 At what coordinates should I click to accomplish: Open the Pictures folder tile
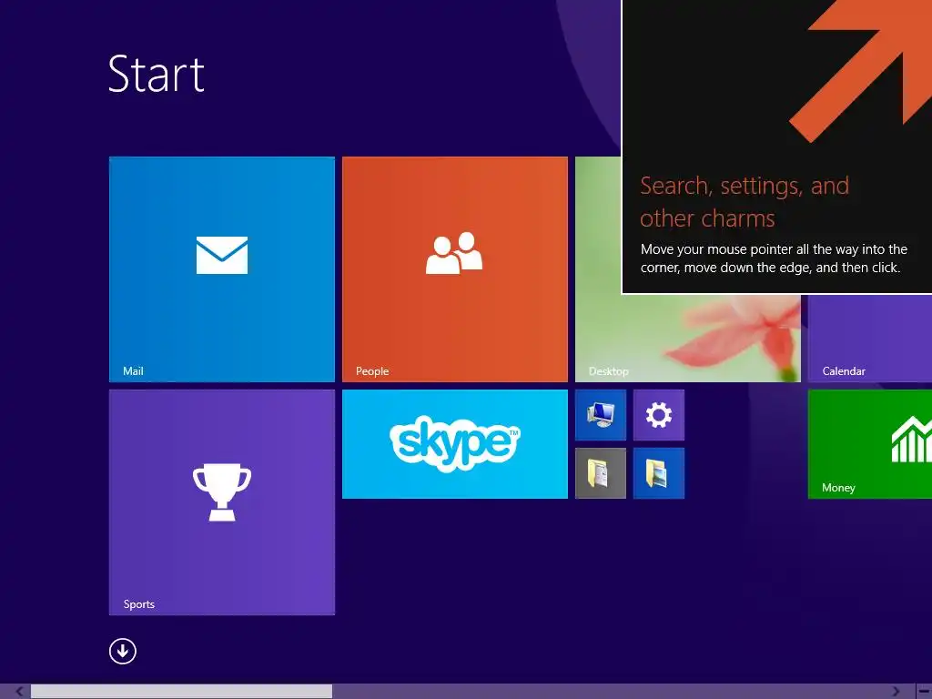point(659,473)
